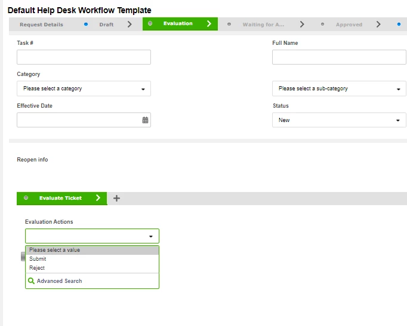Image resolution: width=407 pixels, height=326 pixels.
Task: Click the chevron arrow after Draft step
Action: [x=129, y=25]
